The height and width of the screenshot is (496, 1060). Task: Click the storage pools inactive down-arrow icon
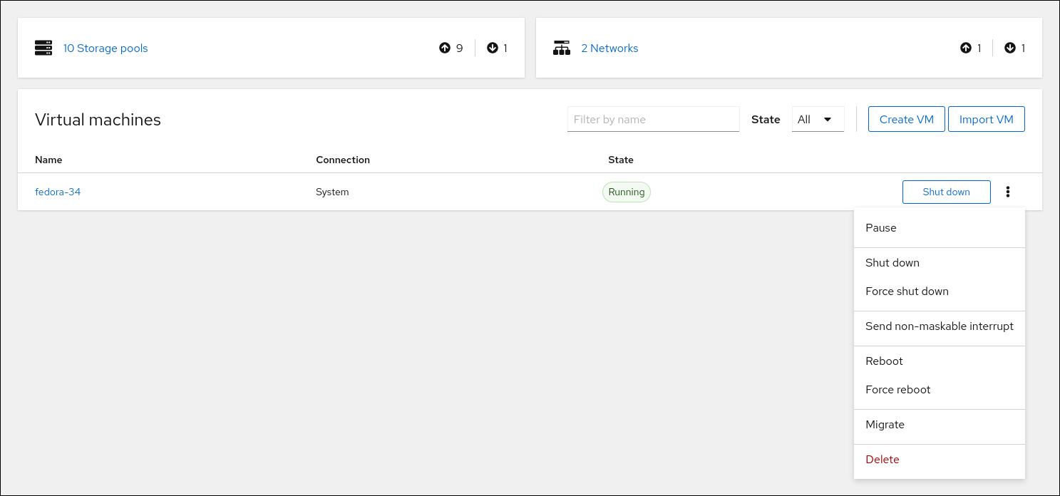tap(492, 48)
